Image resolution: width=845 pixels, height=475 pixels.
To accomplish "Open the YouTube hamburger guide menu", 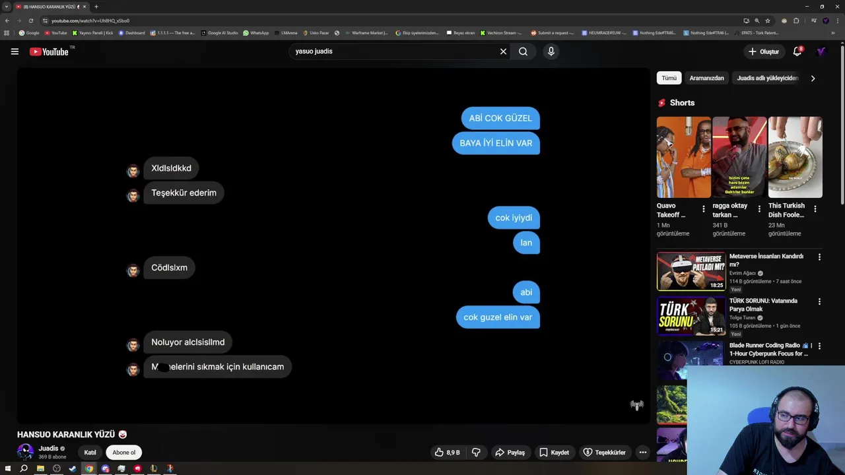I will pos(15,51).
